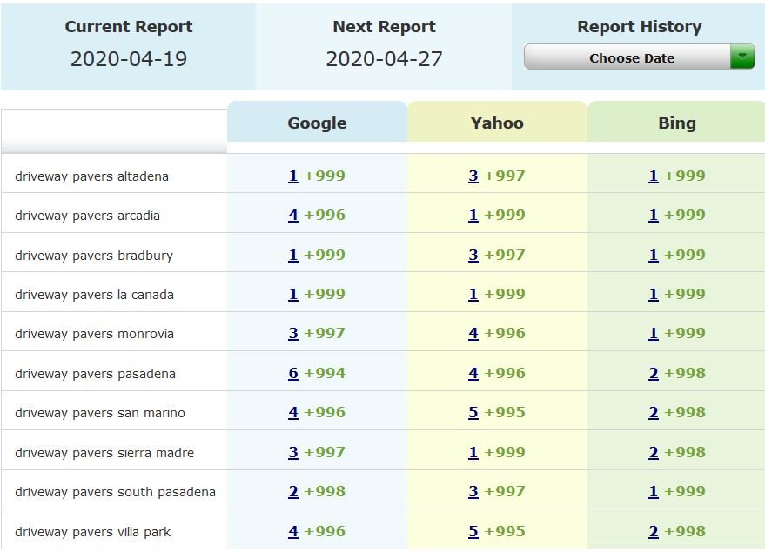Open Google rank link for driveway pavers sierra madre
This screenshot has width=765, height=552.
pos(293,452)
